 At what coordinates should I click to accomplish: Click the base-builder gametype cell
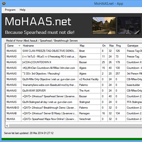[x=134, y=85]
